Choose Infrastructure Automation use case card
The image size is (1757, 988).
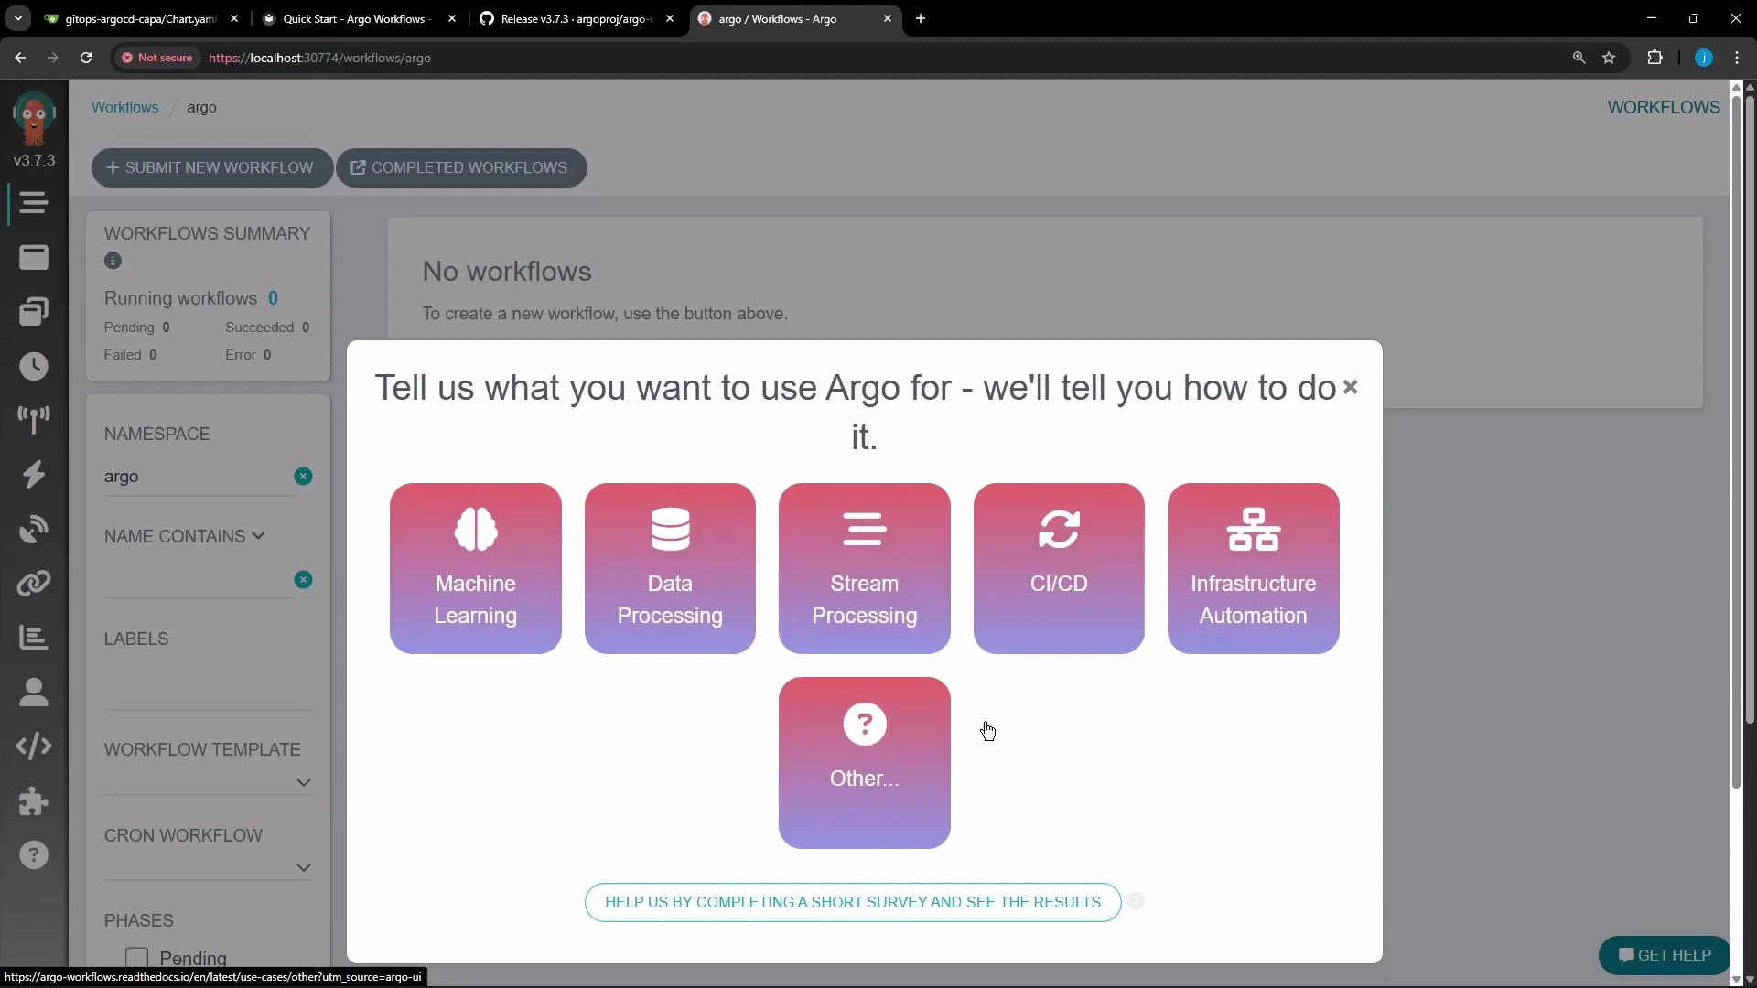(1253, 568)
